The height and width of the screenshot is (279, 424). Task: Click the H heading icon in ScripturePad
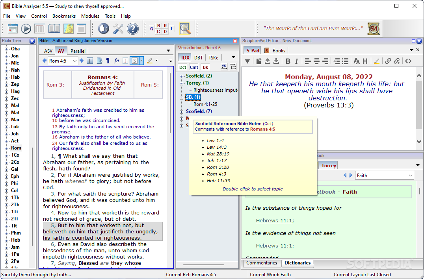[365, 61]
